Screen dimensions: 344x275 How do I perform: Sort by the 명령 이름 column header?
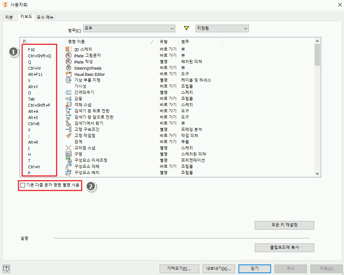click(x=109, y=42)
